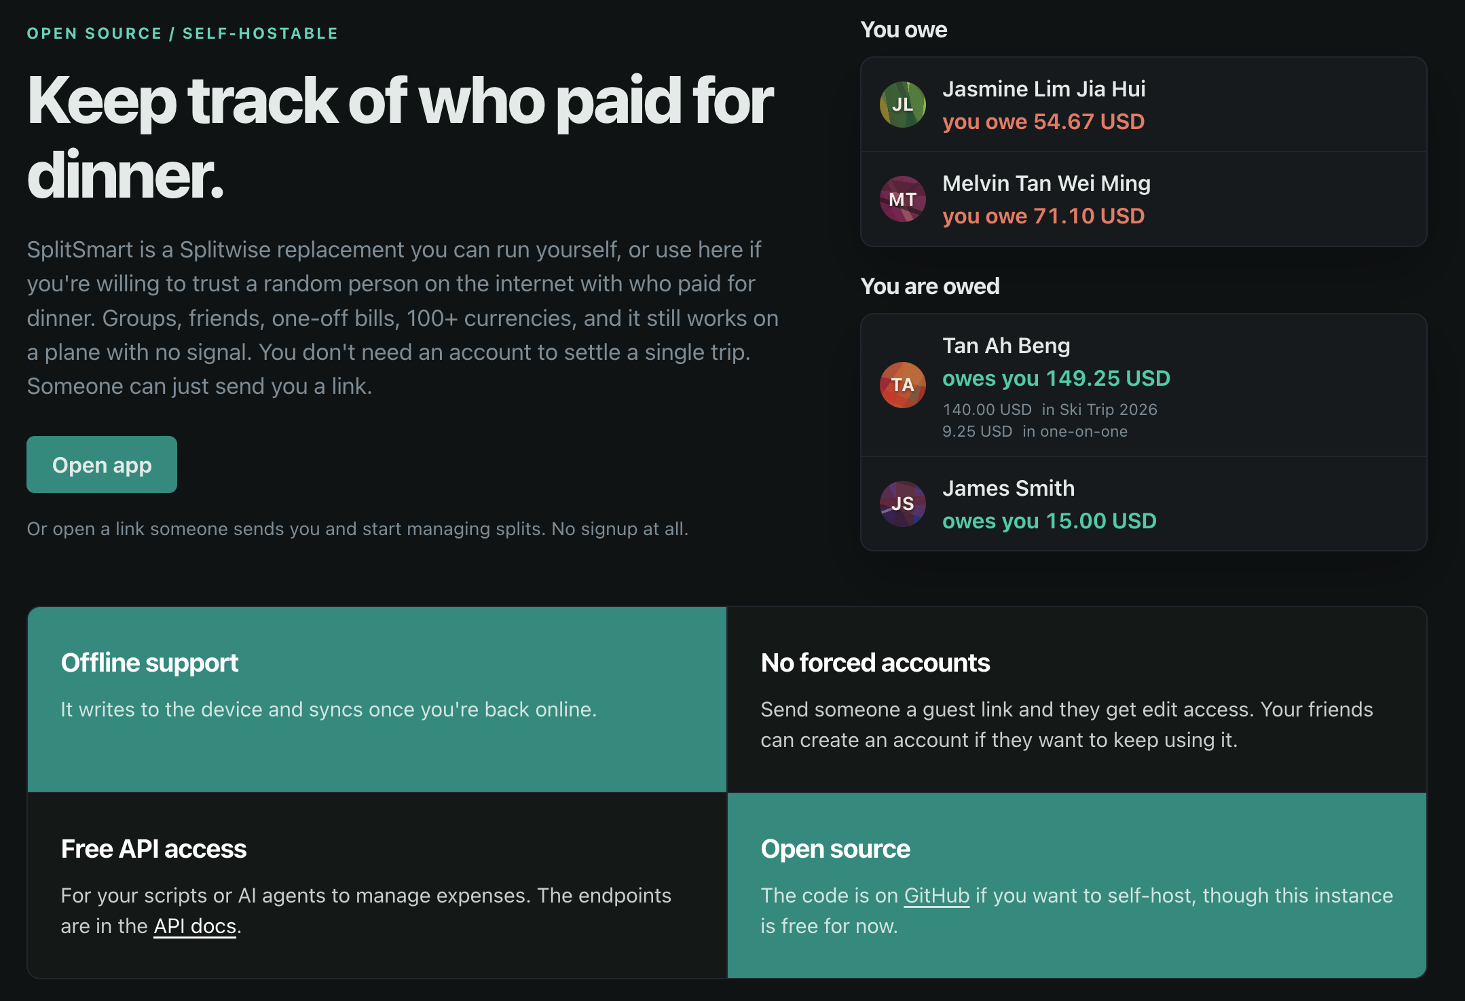Screen dimensions: 1465x1001
Task: Follow the GitHub link
Action: tap(936, 895)
